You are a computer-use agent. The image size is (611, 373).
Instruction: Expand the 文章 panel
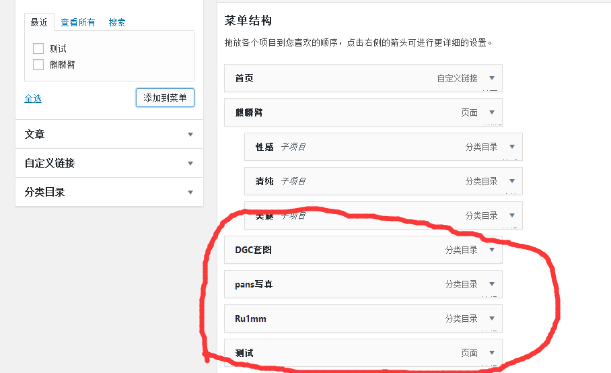tap(190, 135)
